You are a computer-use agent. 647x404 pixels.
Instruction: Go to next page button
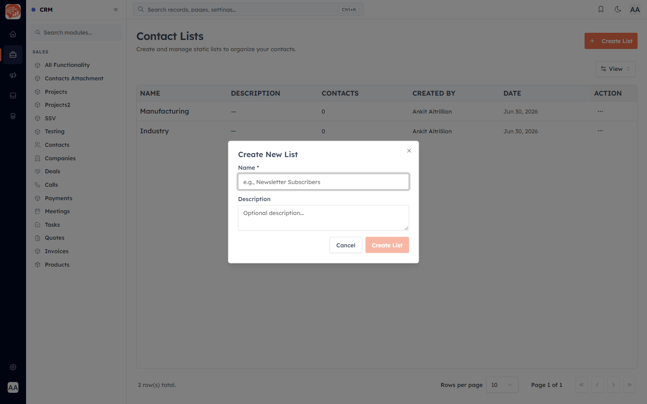[x=613, y=385]
